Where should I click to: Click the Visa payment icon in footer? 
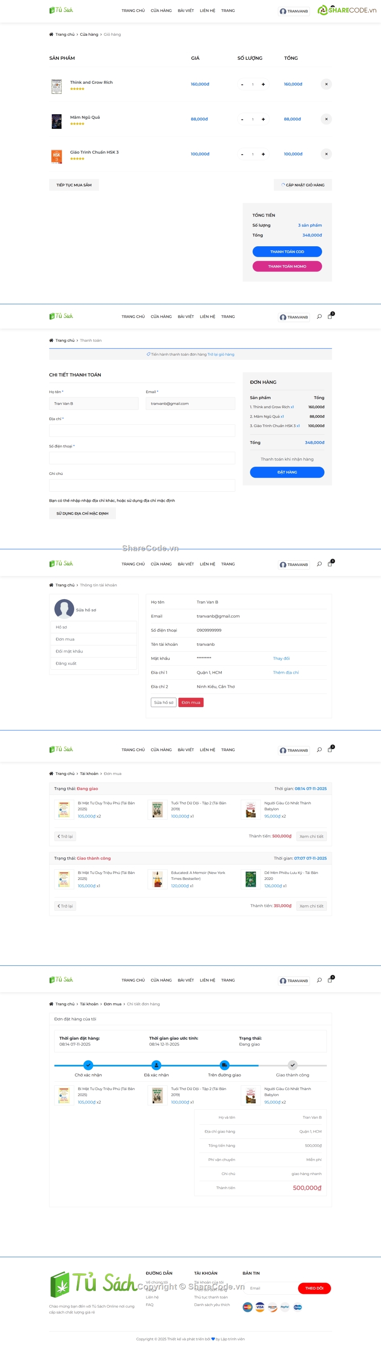pos(260,1307)
